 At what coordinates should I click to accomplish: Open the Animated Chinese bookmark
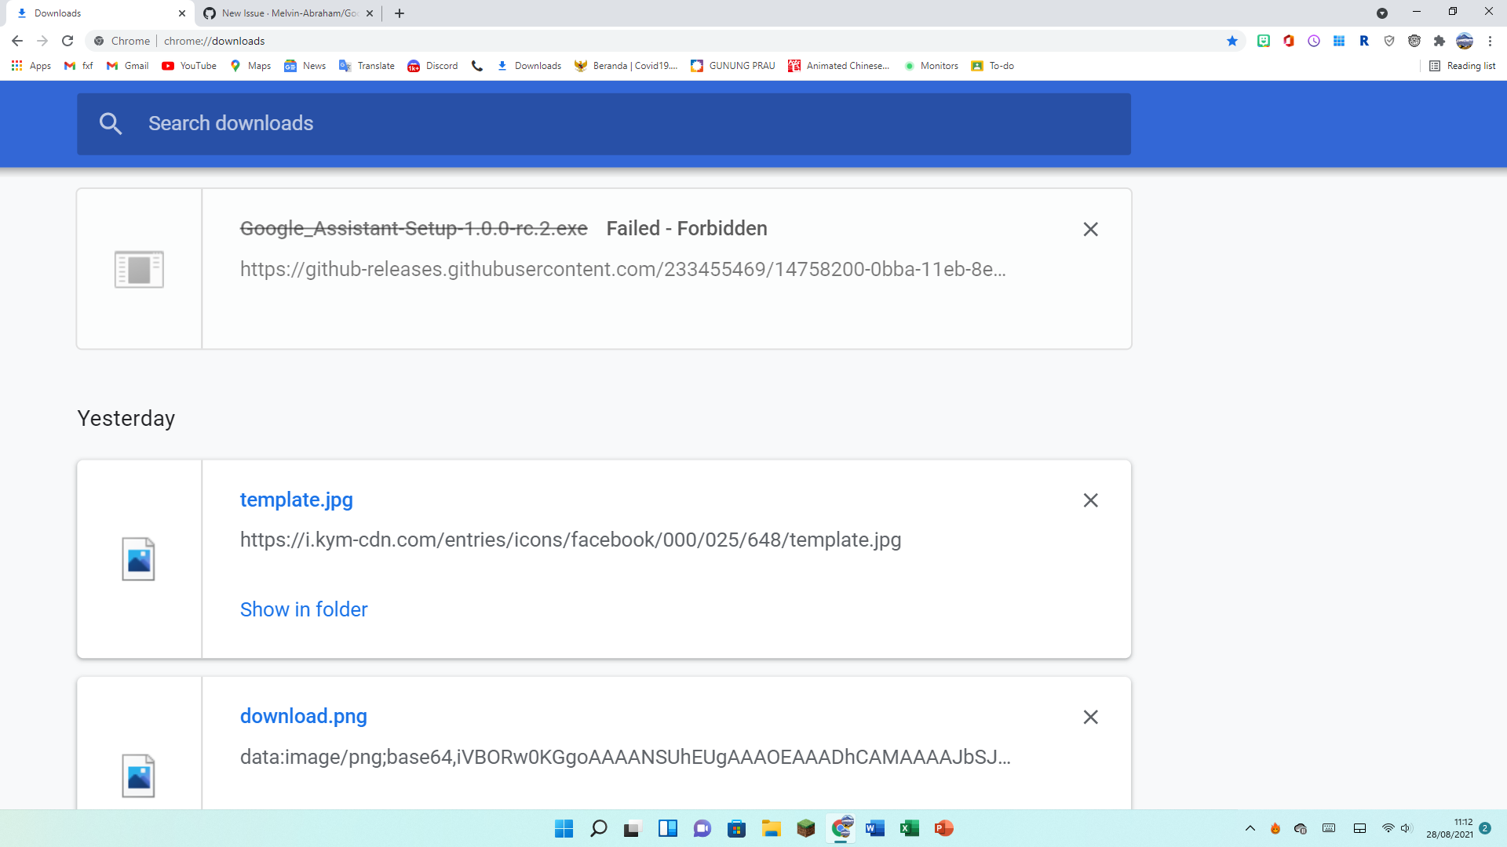point(839,66)
